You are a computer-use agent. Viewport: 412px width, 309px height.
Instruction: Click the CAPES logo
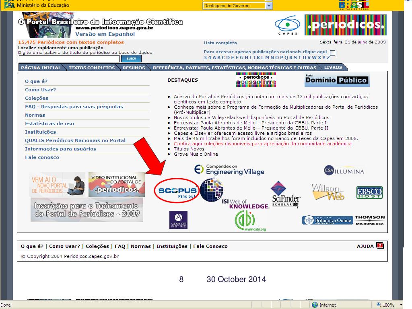click(287, 25)
